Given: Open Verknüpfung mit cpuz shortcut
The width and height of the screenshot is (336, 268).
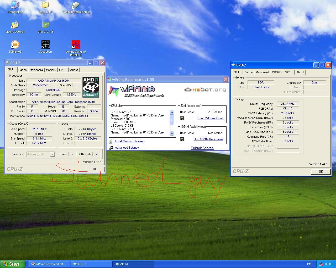Looking at the screenshot, I should point(76,7).
